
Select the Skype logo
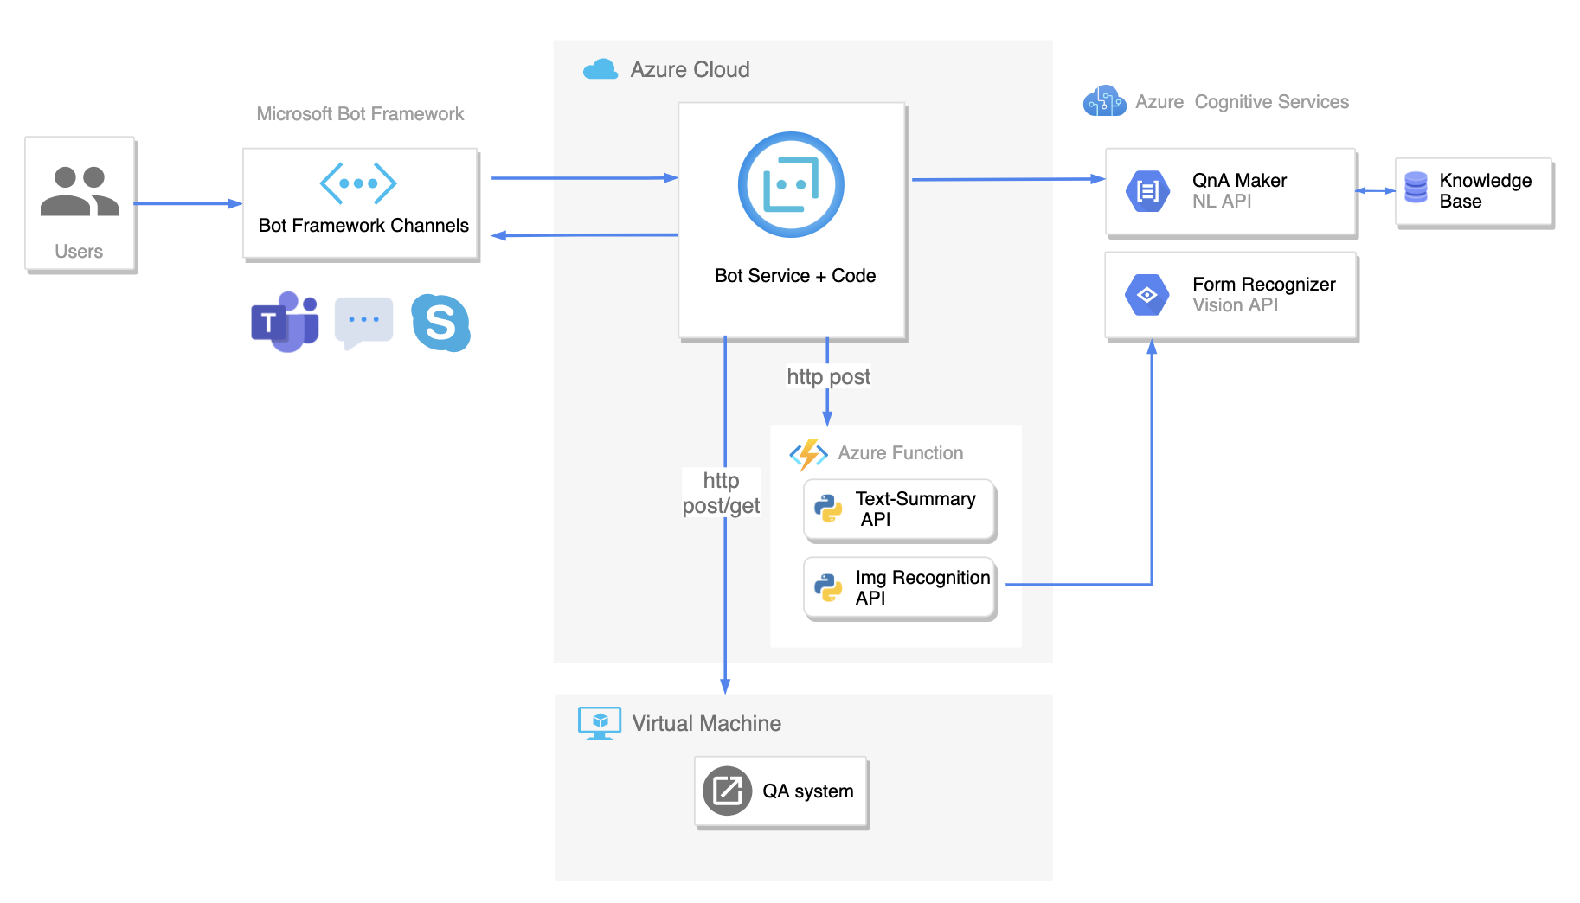440,323
